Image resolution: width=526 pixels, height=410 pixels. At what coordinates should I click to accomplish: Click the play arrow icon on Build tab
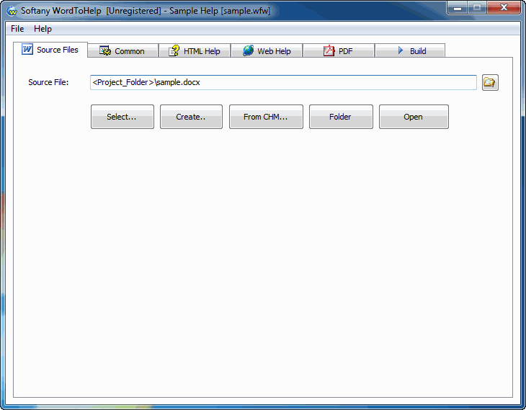(401, 51)
